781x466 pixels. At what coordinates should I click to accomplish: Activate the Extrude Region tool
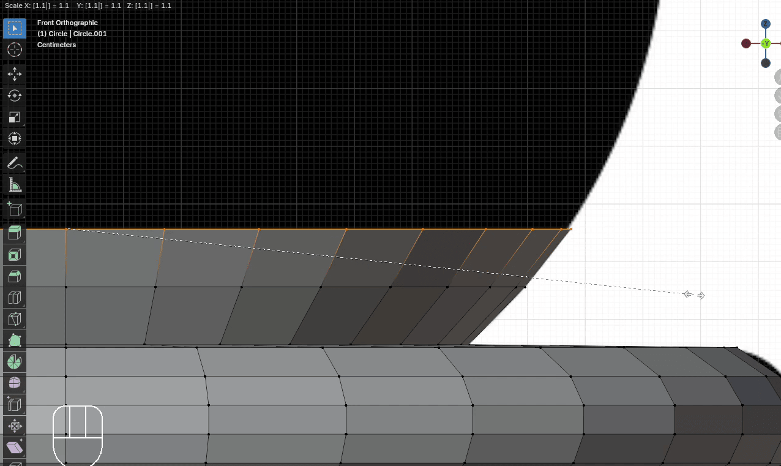point(15,233)
